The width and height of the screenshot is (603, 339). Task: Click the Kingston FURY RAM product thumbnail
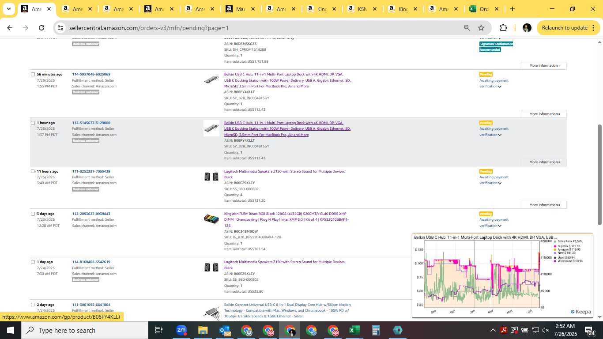click(211, 219)
